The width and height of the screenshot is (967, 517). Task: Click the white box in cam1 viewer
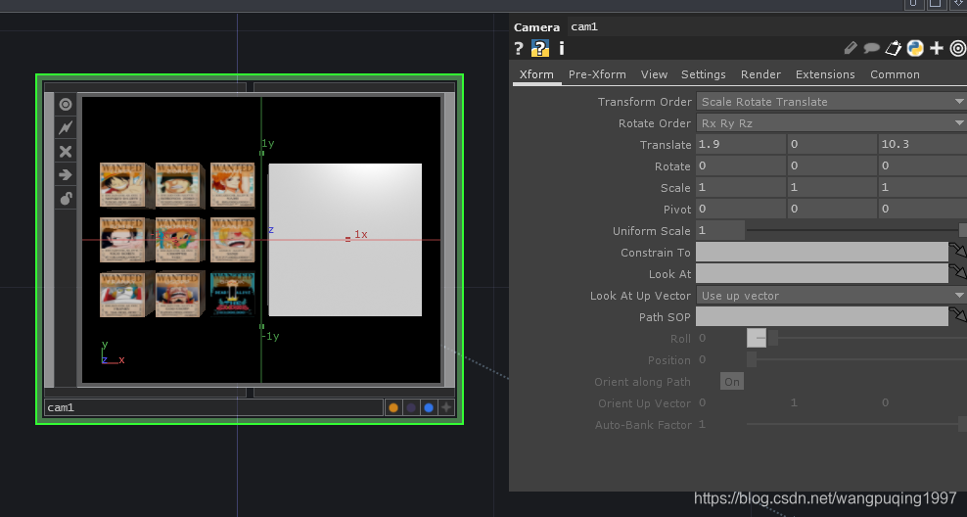tap(345, 240)
